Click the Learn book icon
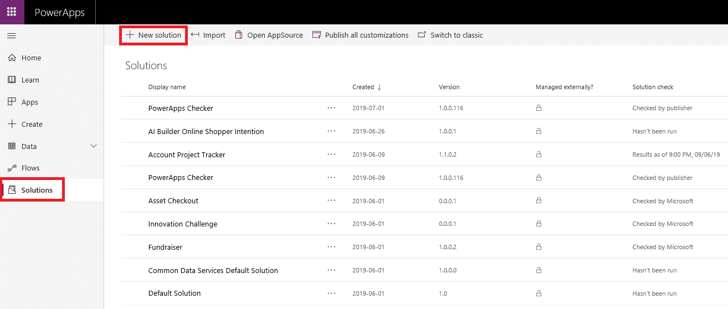The image size is (728, 309). [x=12, y=80]
